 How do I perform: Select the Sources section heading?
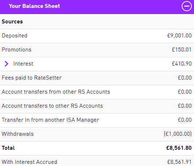[12, 22]
